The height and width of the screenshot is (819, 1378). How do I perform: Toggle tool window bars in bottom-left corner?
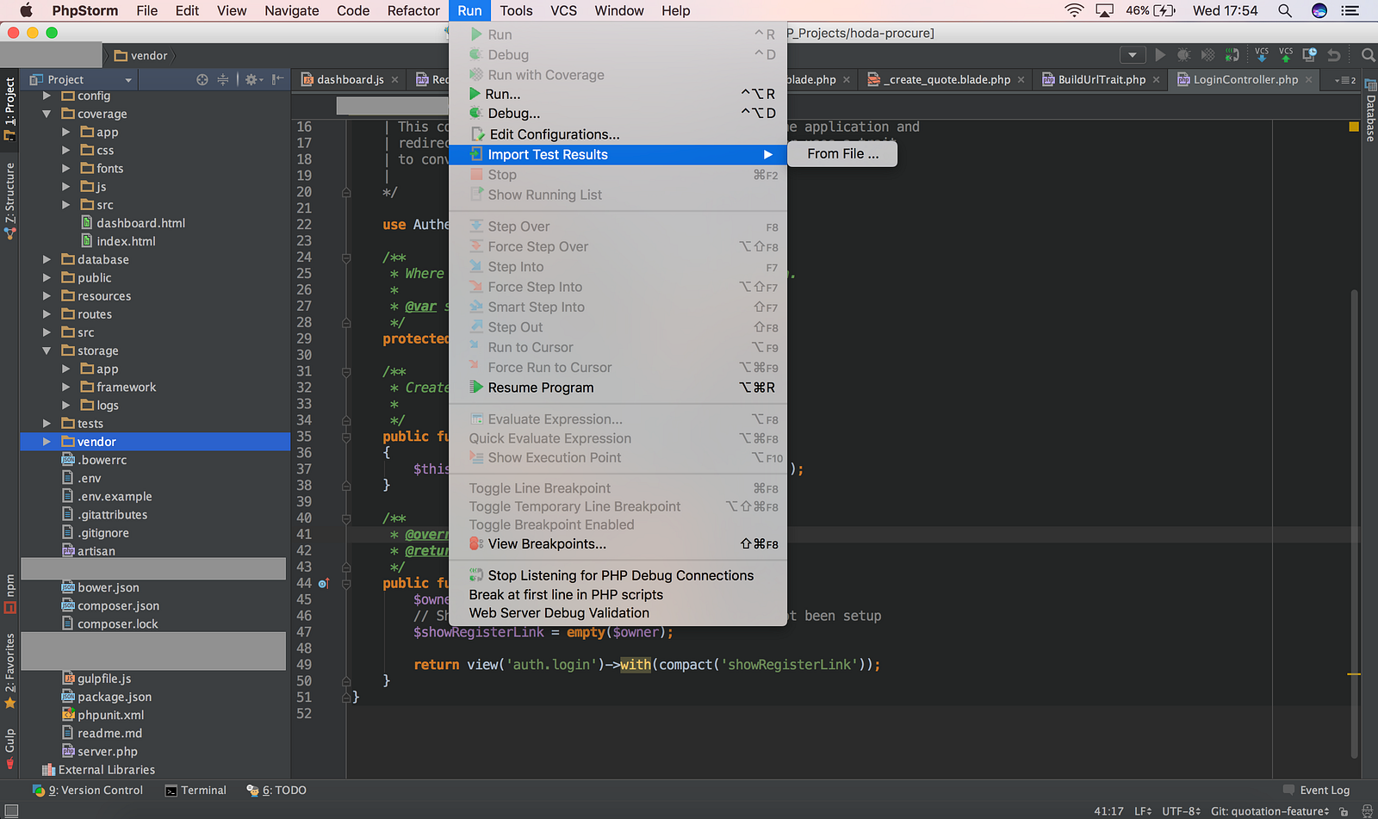[x=11, y=811]
